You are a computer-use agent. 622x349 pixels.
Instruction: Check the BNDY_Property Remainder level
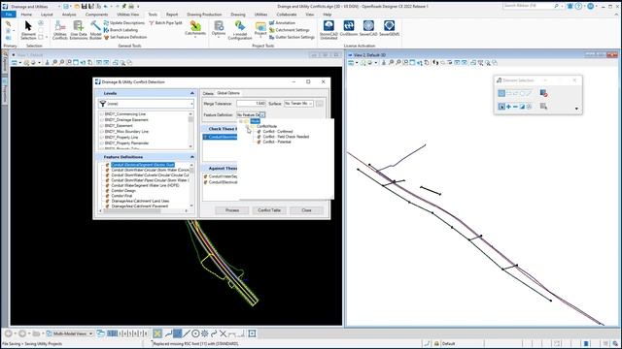coord(102,143)
